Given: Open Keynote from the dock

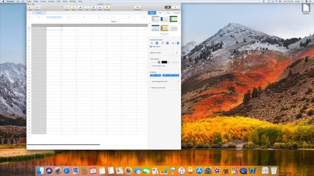Looking at the screenshot, I should 173,171.
